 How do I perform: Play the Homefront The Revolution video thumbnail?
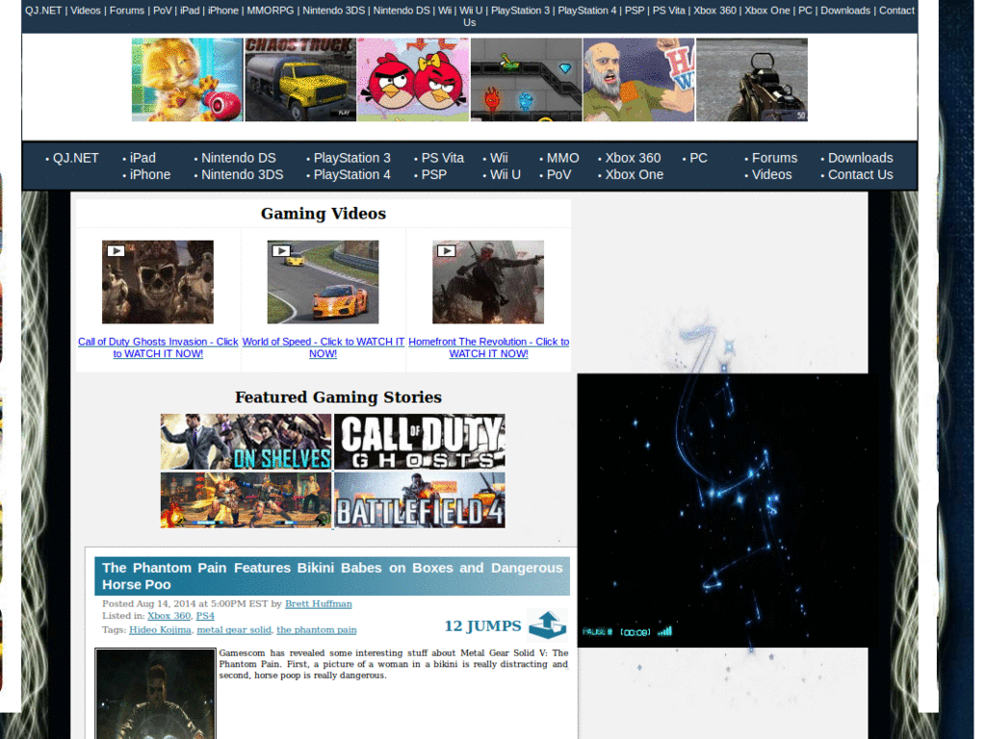(x=488, y=282)
